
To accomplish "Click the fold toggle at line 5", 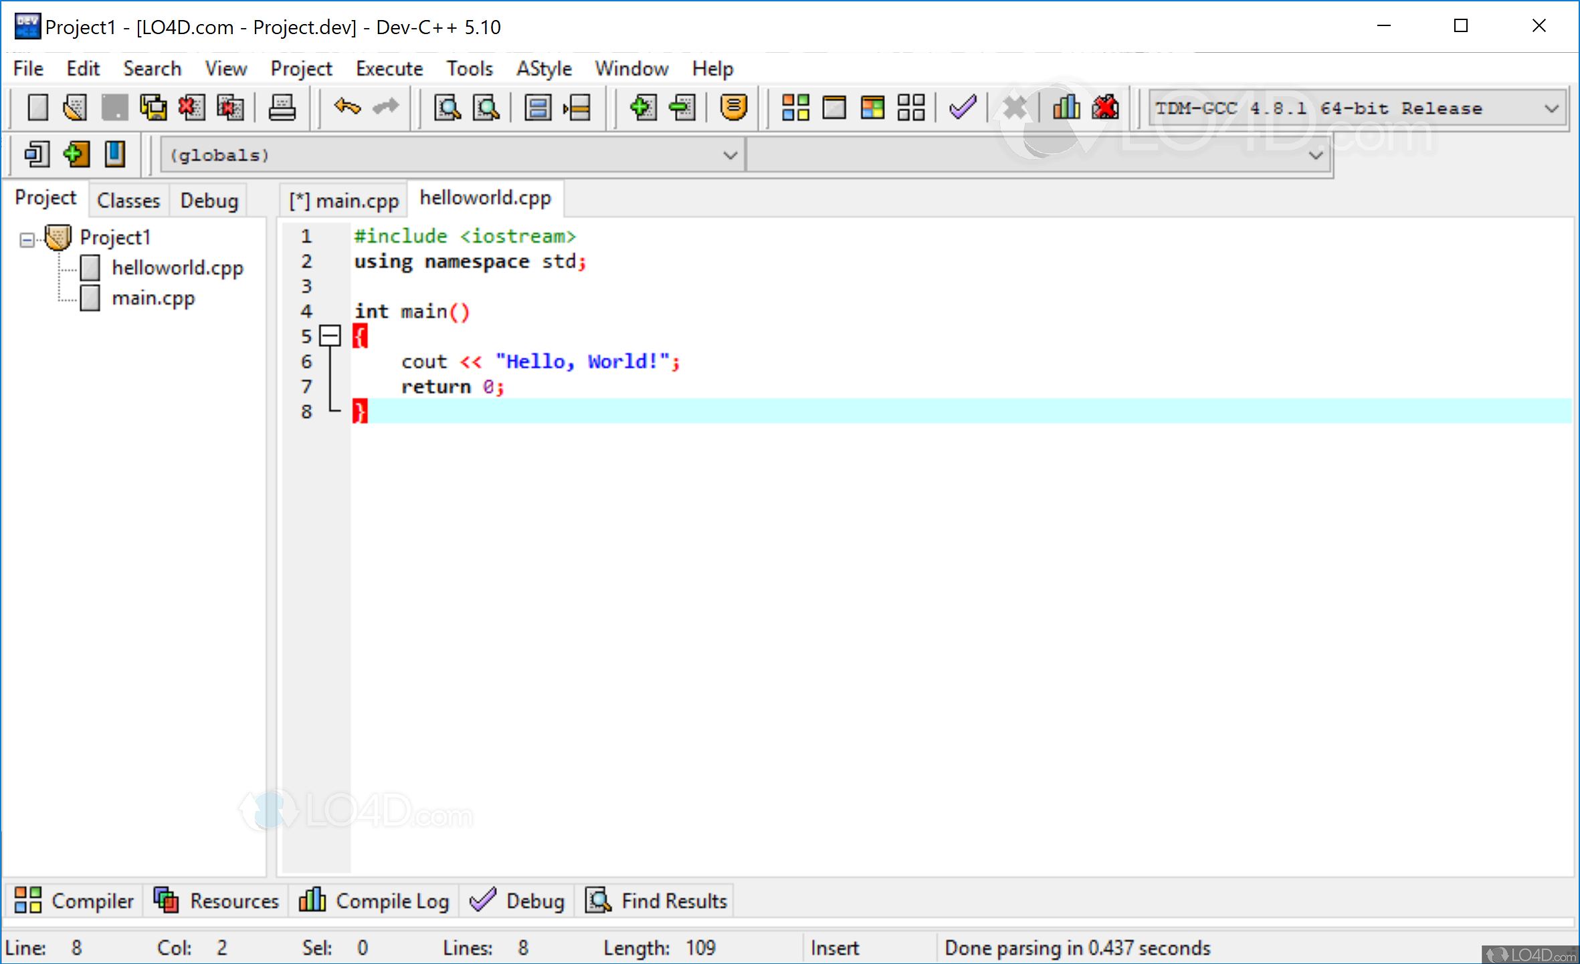I will point(330,336).
